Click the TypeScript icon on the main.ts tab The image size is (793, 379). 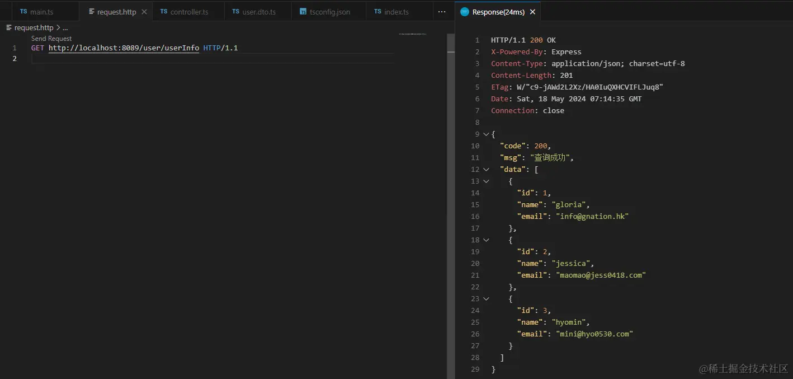(x=23, y=12)
